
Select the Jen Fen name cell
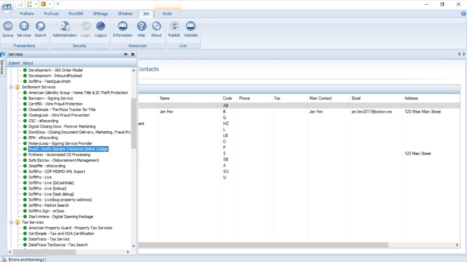click(x=189, y=112)
